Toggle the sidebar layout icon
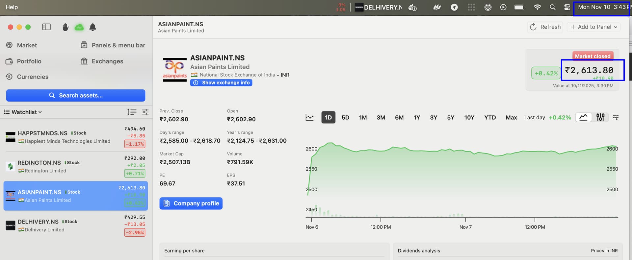This screenshot has width=632, height=260. [x=46, y=27]
